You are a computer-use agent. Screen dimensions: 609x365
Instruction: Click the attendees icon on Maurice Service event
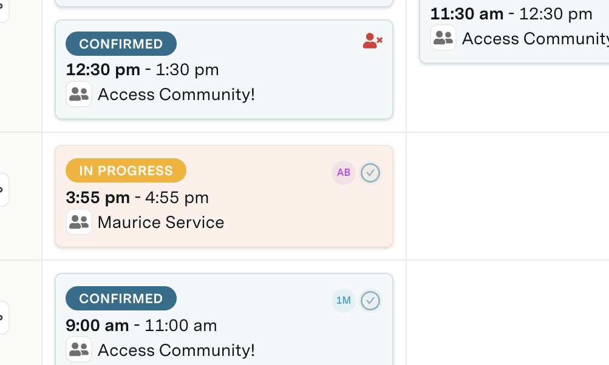pyautogui.click(x=79, y=222)
